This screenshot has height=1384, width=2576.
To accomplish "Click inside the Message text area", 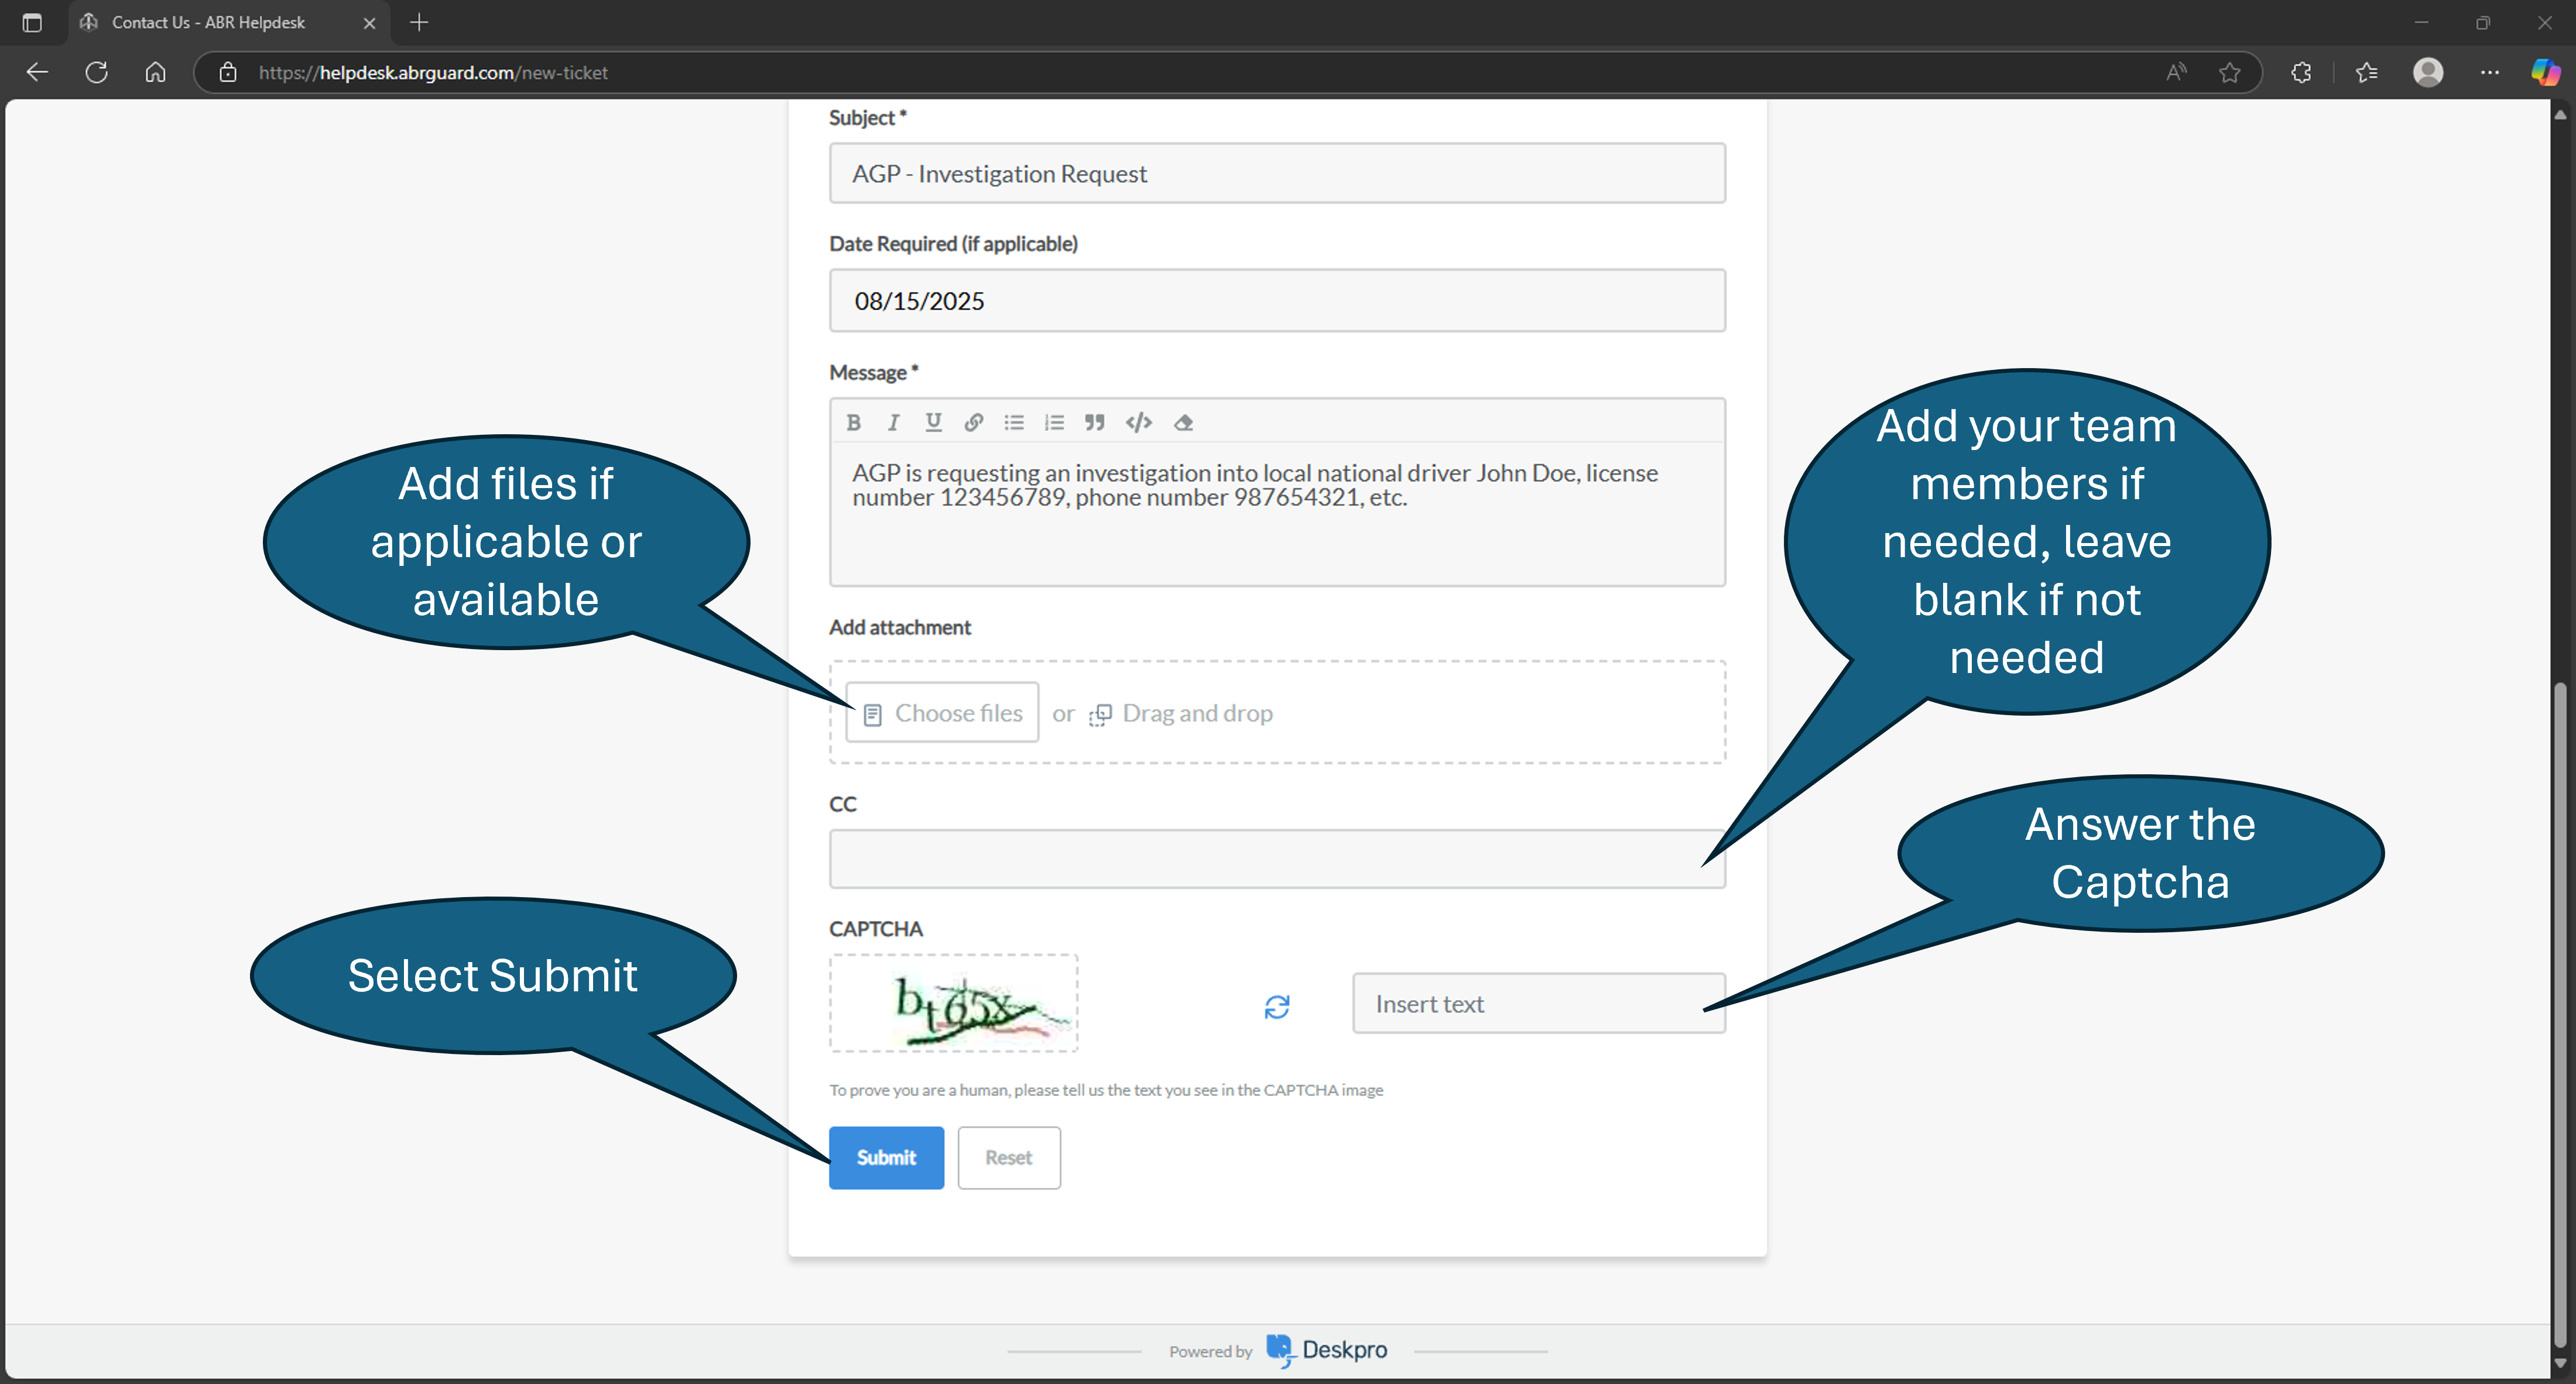I will tap(1277, 514).
